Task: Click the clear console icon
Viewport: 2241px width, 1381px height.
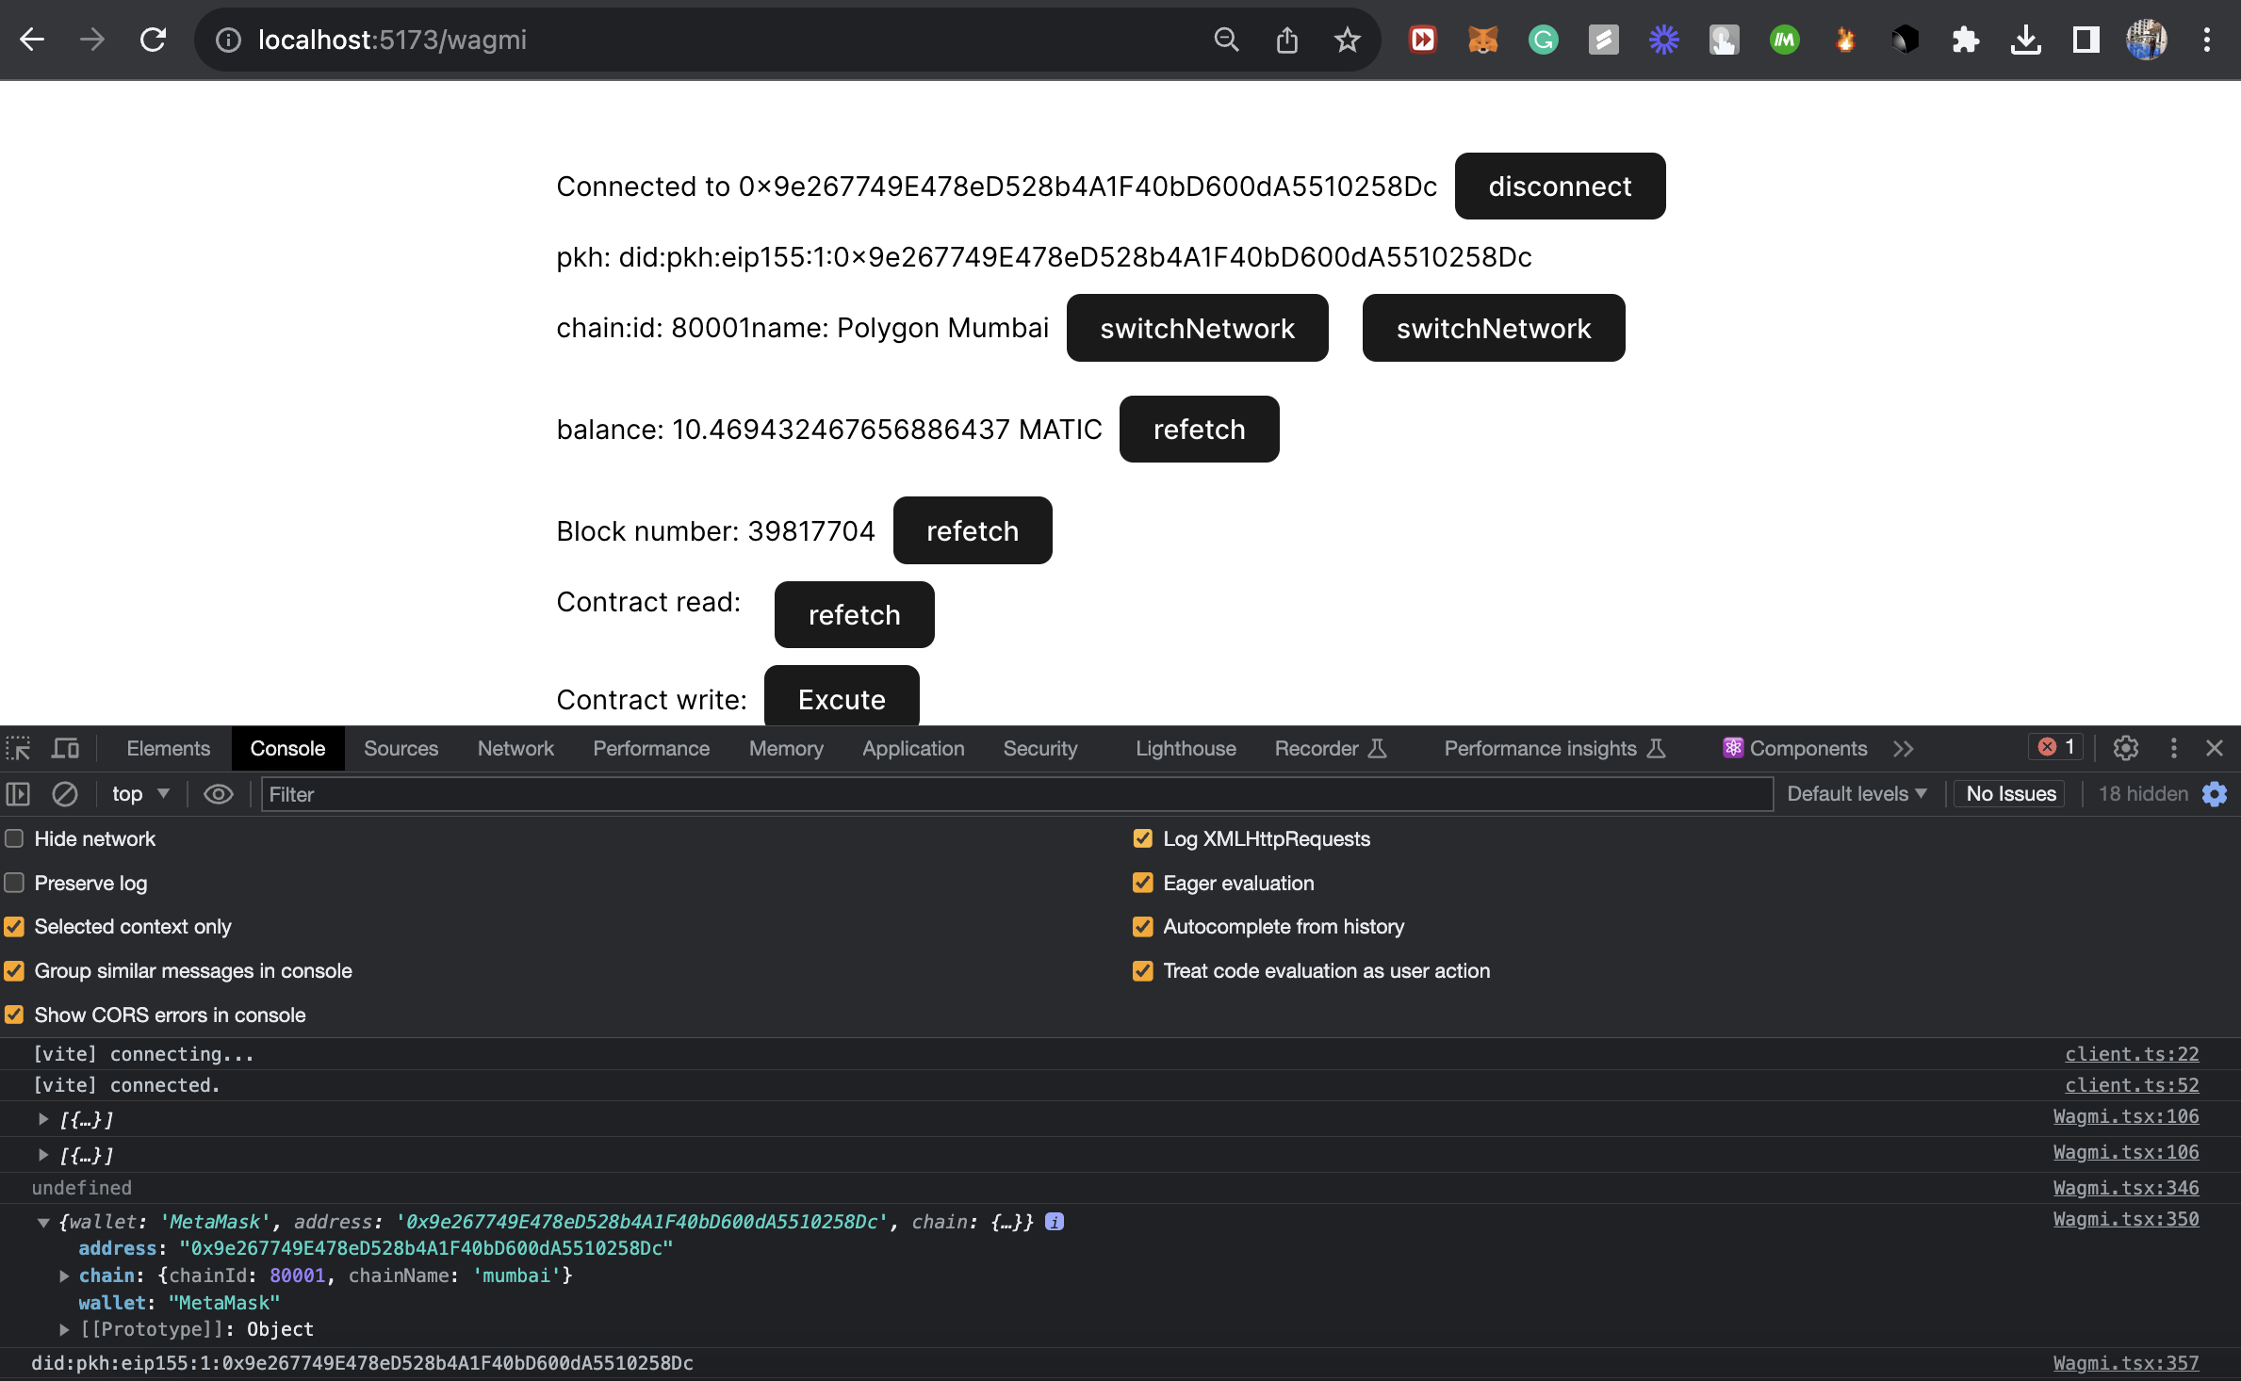Action: coord(65,794)
